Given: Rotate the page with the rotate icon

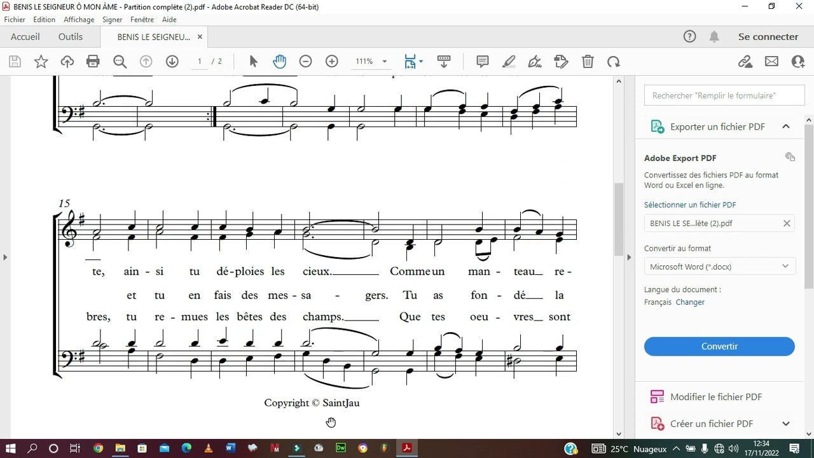Looking at the screenshot, I should tap(613, 62).
